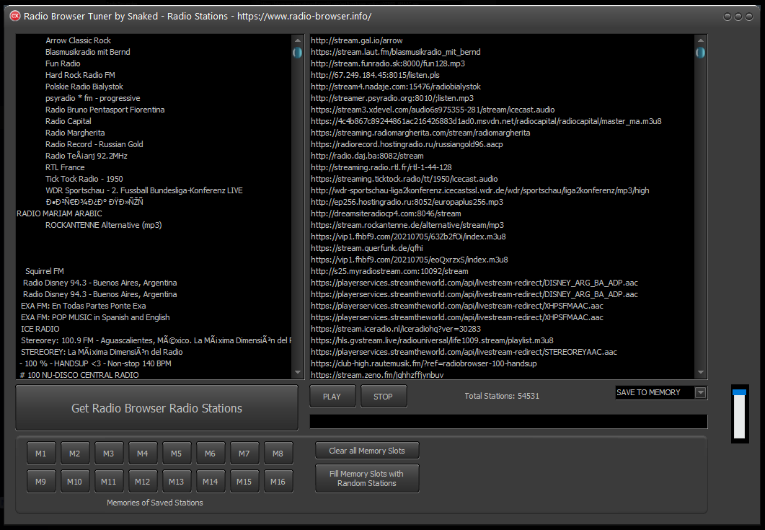Screen dimensions: 765x530
Task: Select Squirrel FM station
Action: coord(45,271)
